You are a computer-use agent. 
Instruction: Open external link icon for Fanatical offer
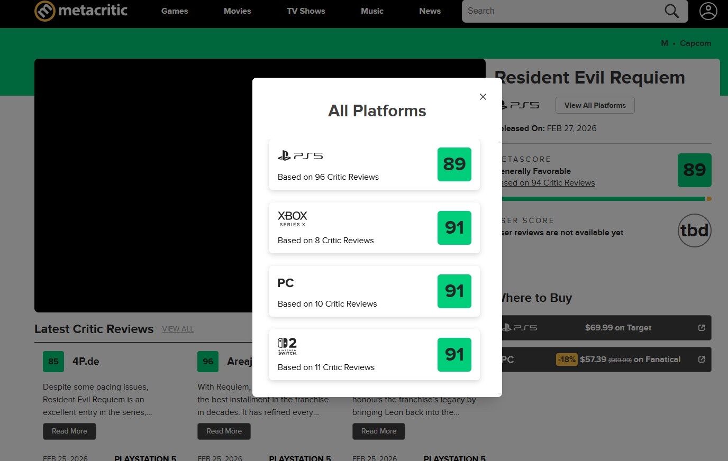702,359
